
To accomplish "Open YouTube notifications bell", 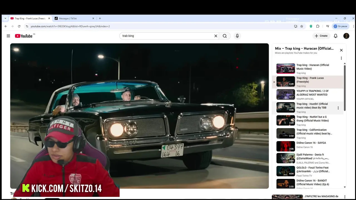I will (x=336, y=36).
